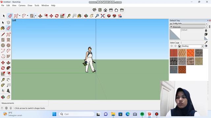Select the Axes tool
The width and height of the screenshot is (211, 118).
click(x=3, y=91)
